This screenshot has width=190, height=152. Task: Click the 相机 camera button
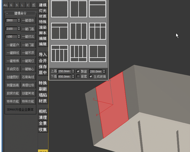[43, 111]
